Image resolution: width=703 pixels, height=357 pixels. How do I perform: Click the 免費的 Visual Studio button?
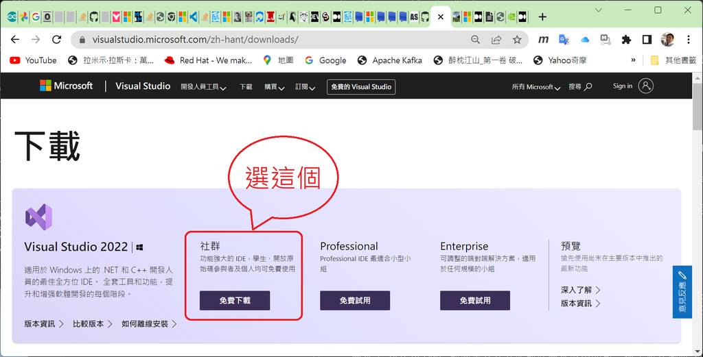(x=361, y=87)
